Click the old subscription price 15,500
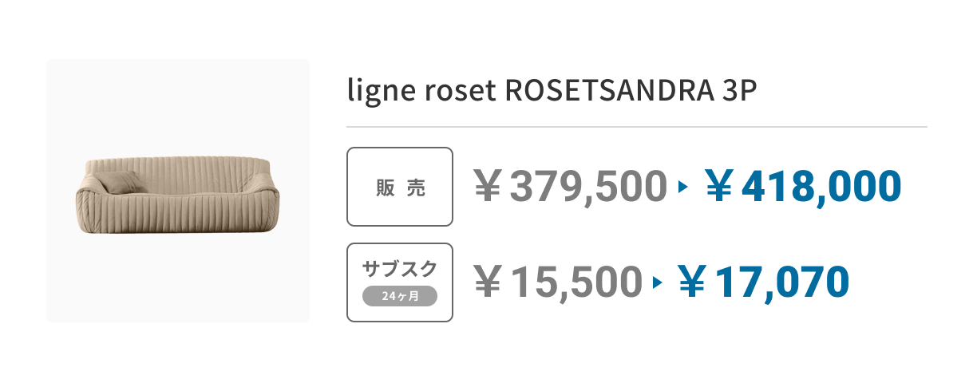977x383 pixels. pyautogui.click(x=576, y=282)
